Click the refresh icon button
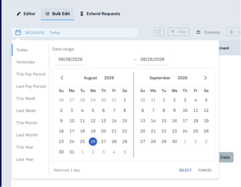The width and height of the screenshot is (241, 187). tap(159, 32)
